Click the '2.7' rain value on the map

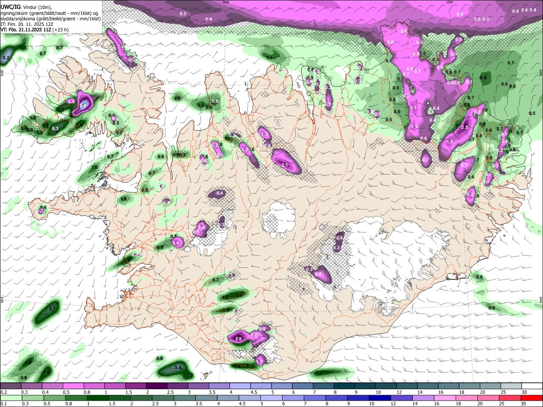pyautogui.click(x=52, y=308)
